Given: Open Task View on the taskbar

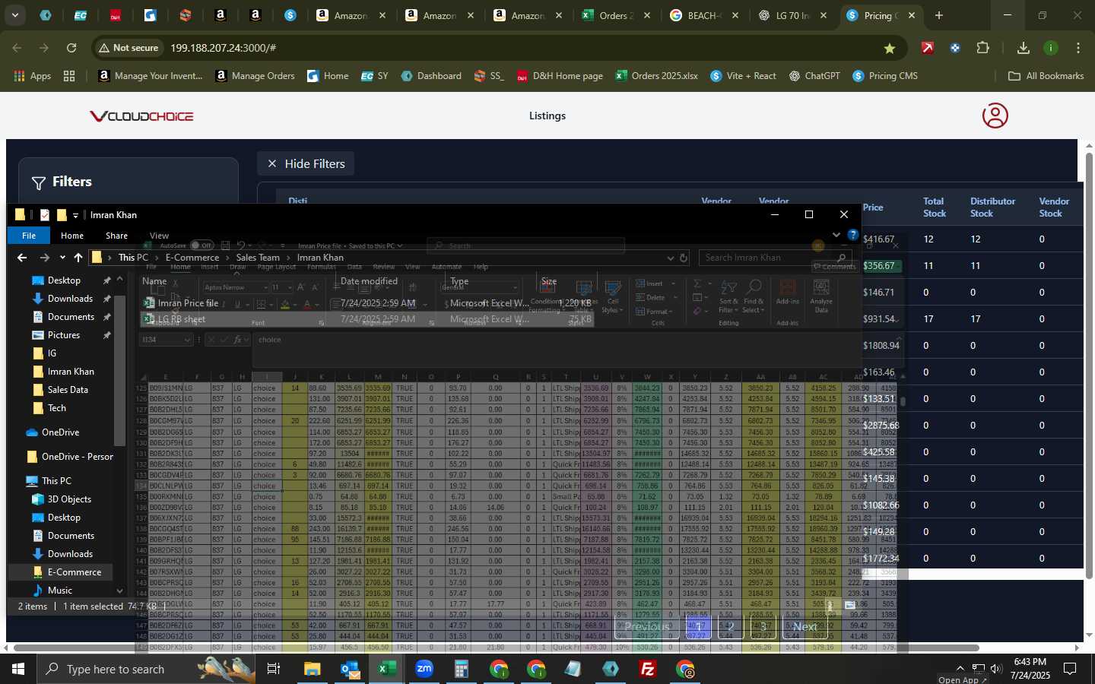Looking at the screenshot, I should [x=273, y=669].
